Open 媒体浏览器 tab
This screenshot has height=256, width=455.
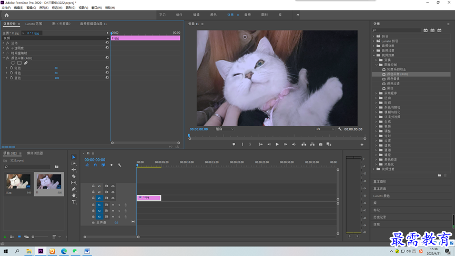[x=35, y=153]
